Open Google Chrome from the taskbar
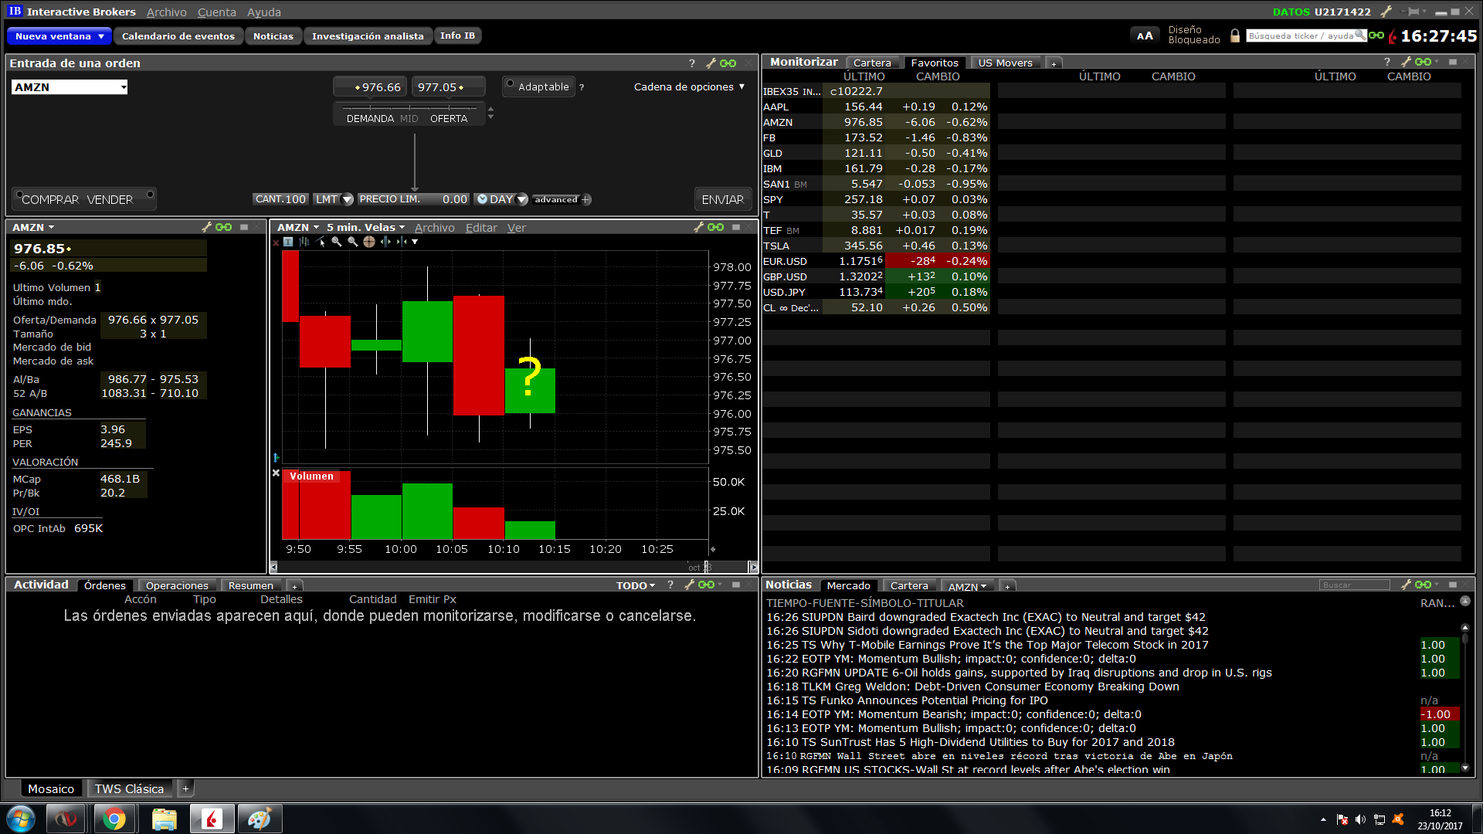Image resolution: width=1483 pixels, height=834 pixels. (x=114, y=819)
